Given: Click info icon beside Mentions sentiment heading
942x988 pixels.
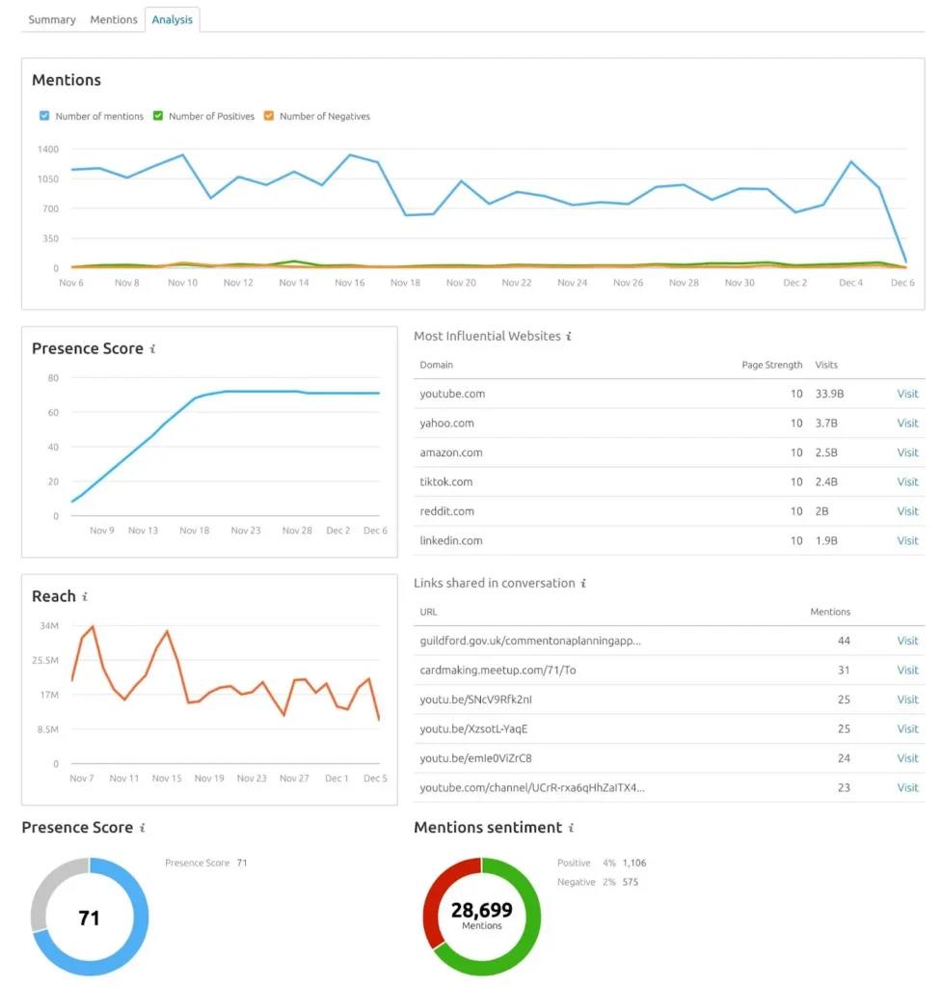Looking at the screenshot, I should coord(571,828).
